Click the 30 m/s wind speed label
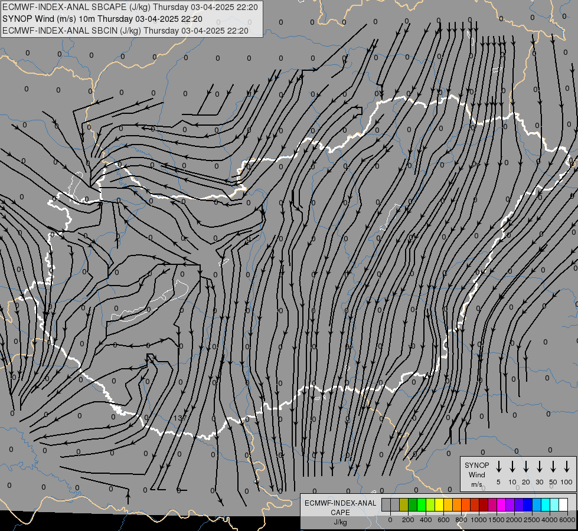 point(539,482)
